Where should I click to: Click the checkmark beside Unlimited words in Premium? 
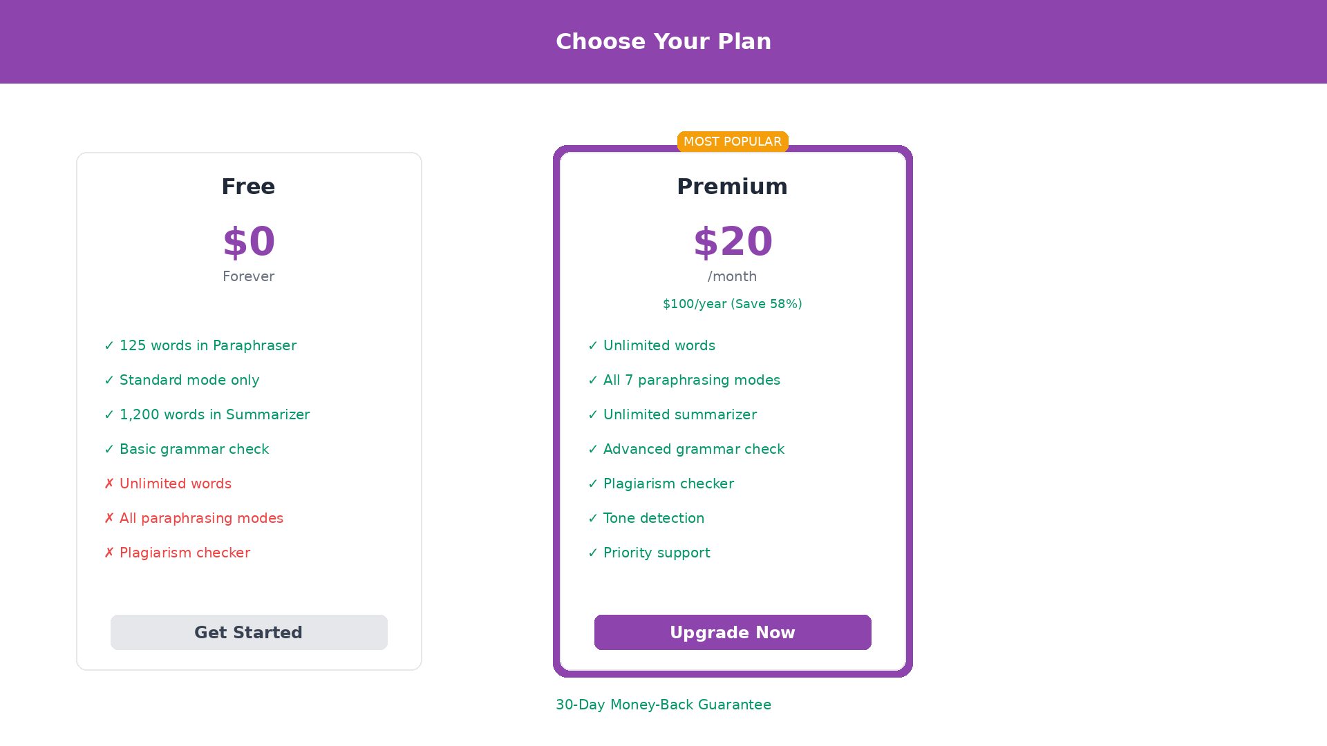click(x=593, y=345)
